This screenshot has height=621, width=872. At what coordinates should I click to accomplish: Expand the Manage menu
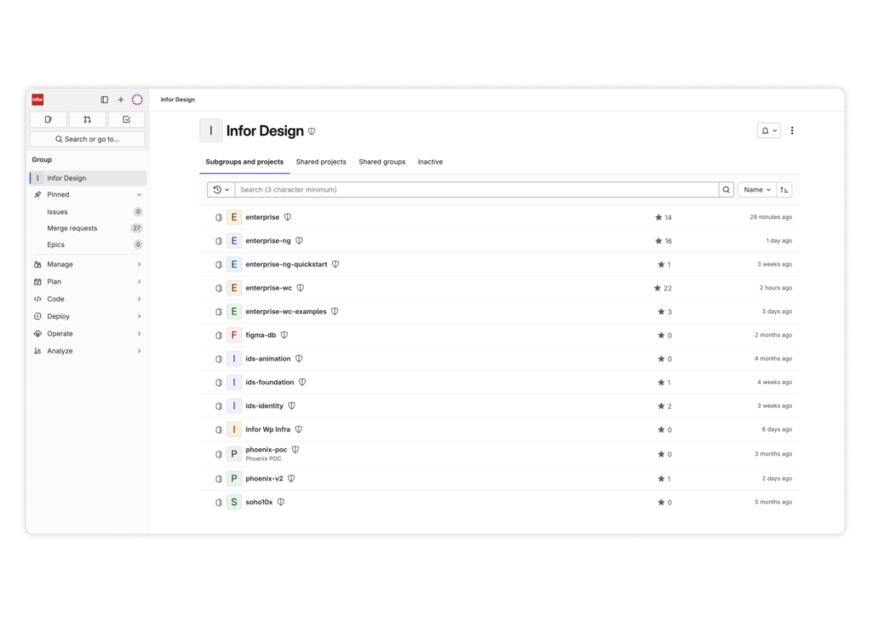click(88, 264)
